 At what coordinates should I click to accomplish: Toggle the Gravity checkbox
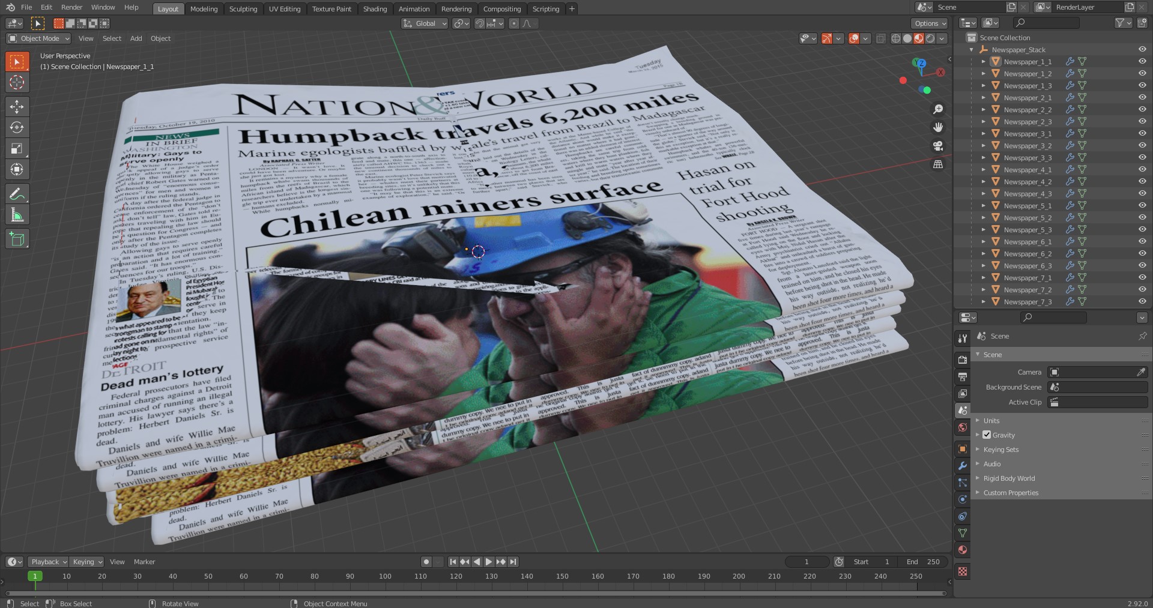click(x=987, y=435)
